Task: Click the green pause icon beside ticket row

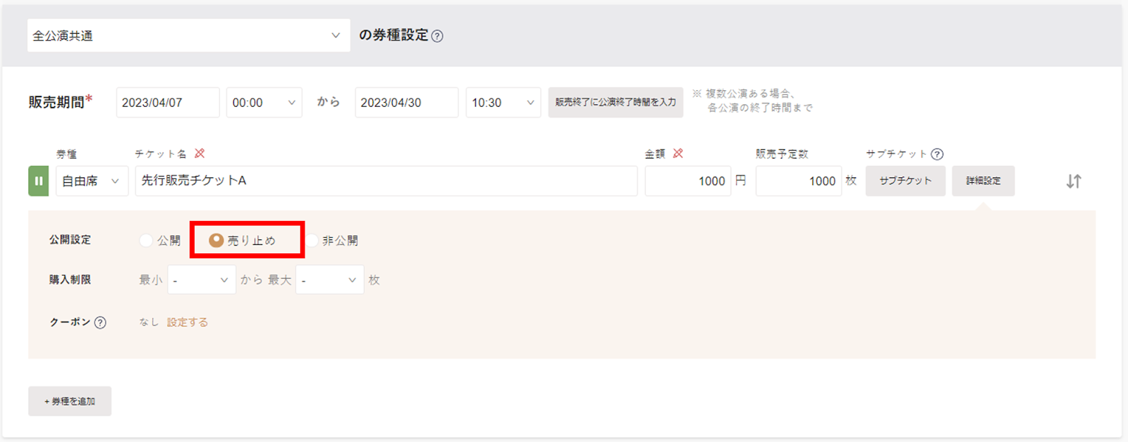Action: [x=38, y=181]
